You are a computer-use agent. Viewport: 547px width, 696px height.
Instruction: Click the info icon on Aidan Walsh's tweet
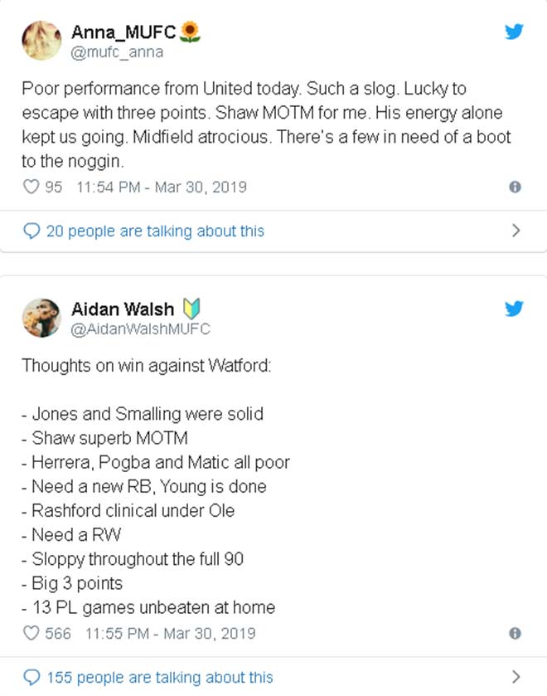(515, 634)
